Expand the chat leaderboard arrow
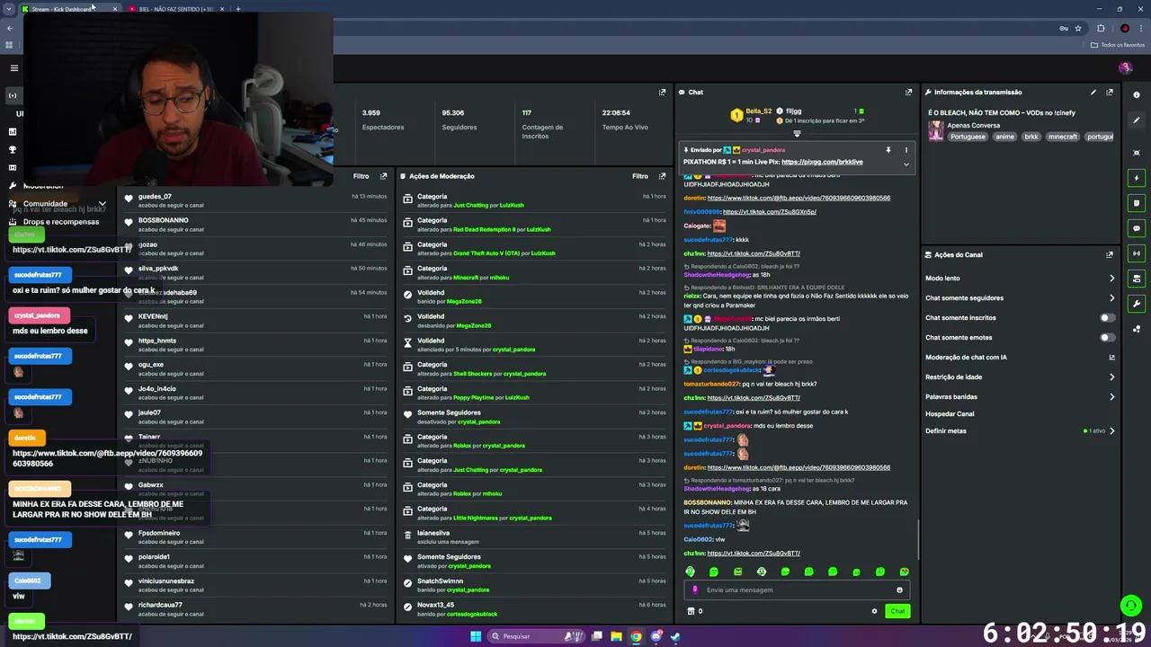 coord(796,133)
